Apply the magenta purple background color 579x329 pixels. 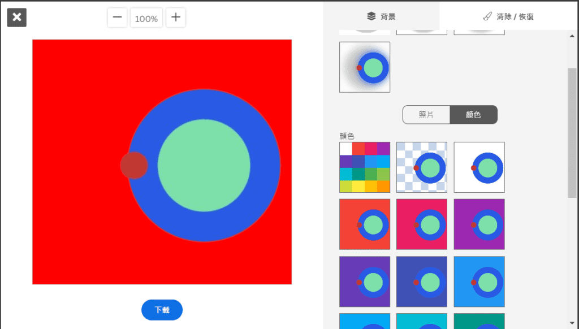click(479, 224)
